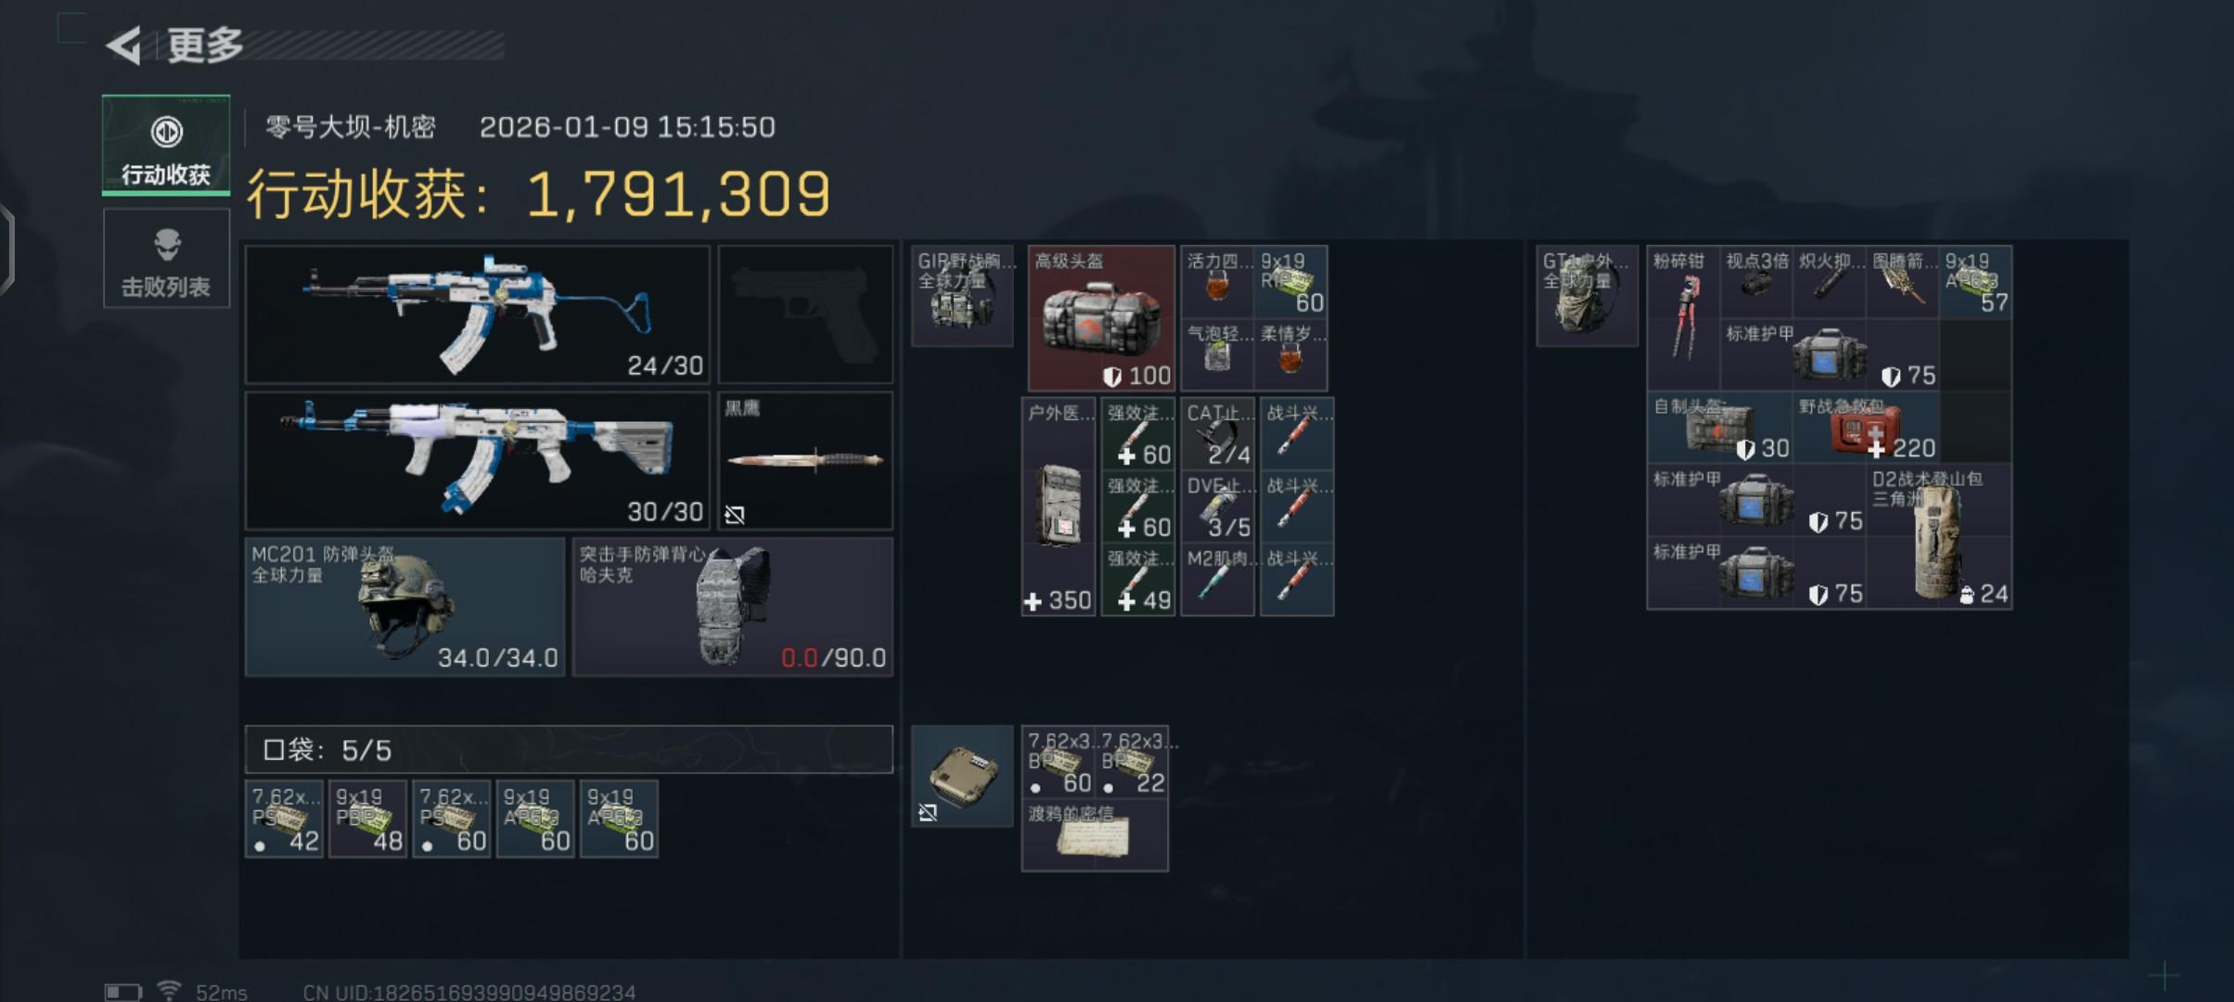
Task: Go back using the arrow beside 更多
Action: (x=123, y=45)
